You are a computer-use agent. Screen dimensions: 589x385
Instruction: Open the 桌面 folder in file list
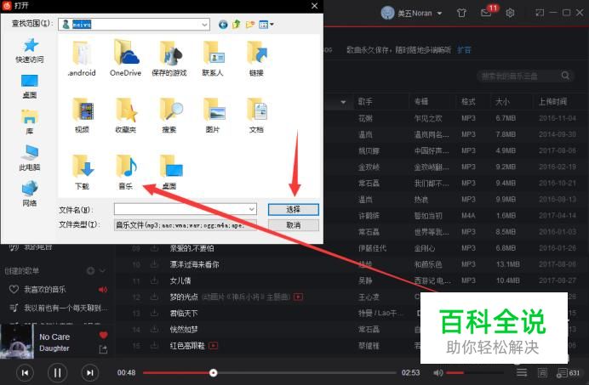pyautogui.click(x=169, y=172)
